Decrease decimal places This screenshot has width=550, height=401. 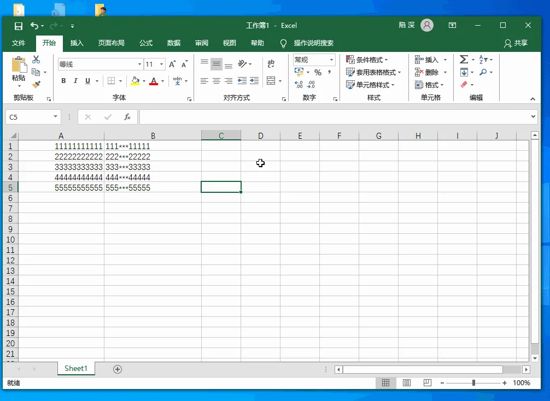coord(311,85)
